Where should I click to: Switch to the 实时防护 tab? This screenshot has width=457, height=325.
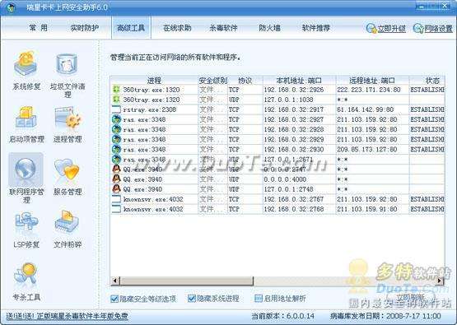(85, 28)
